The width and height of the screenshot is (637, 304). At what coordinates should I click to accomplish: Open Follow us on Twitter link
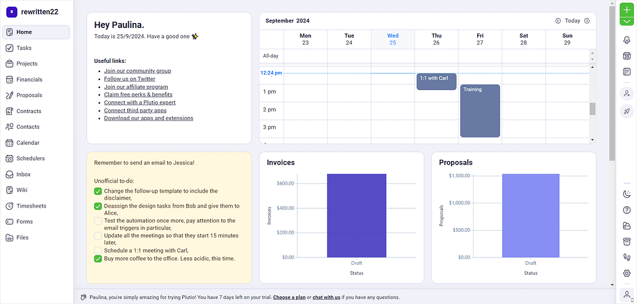[129, 79]
